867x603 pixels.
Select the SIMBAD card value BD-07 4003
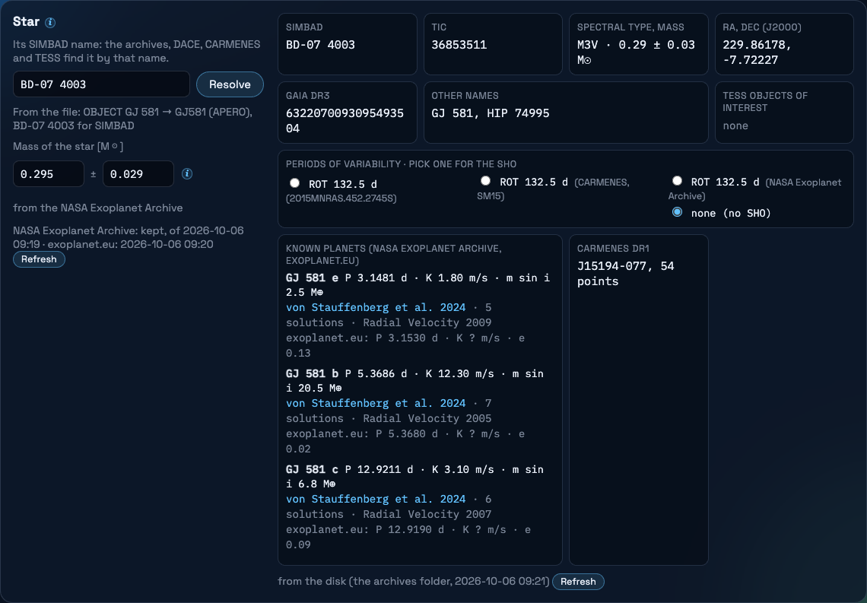320,45
